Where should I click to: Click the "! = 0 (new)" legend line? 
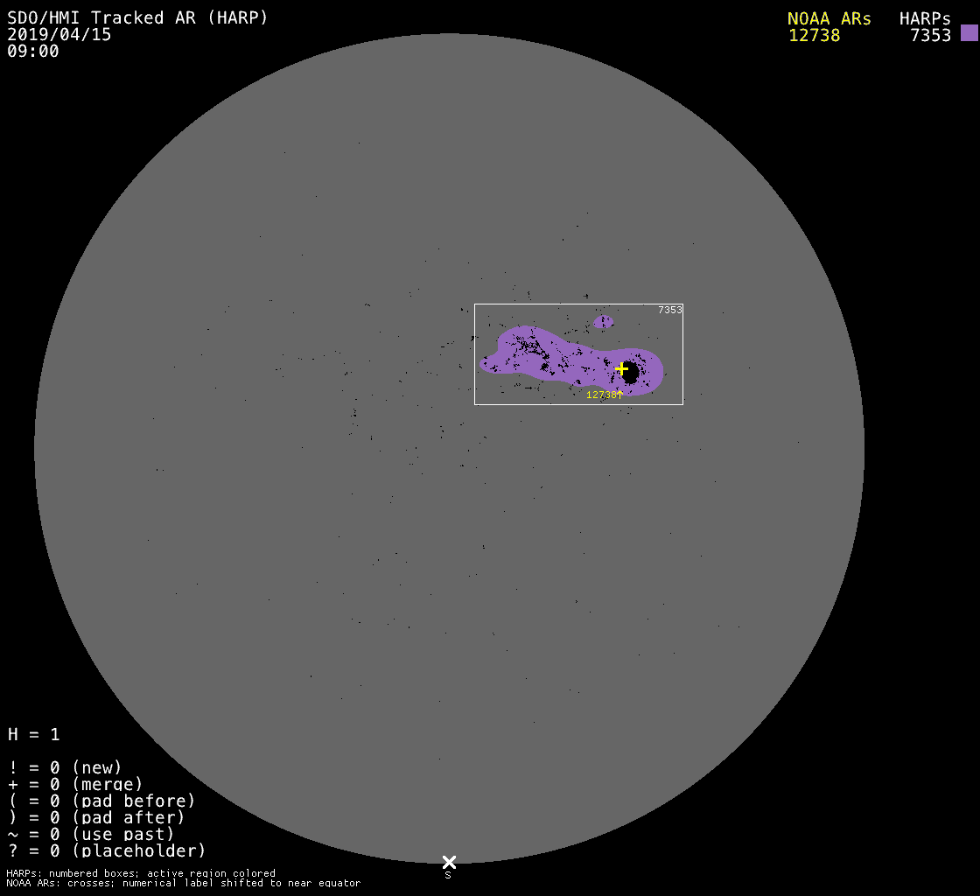point(66,768)
